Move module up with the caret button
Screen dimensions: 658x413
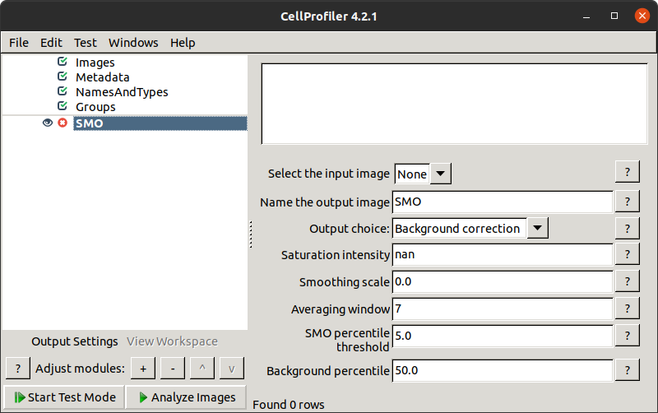tap(202, 369)
